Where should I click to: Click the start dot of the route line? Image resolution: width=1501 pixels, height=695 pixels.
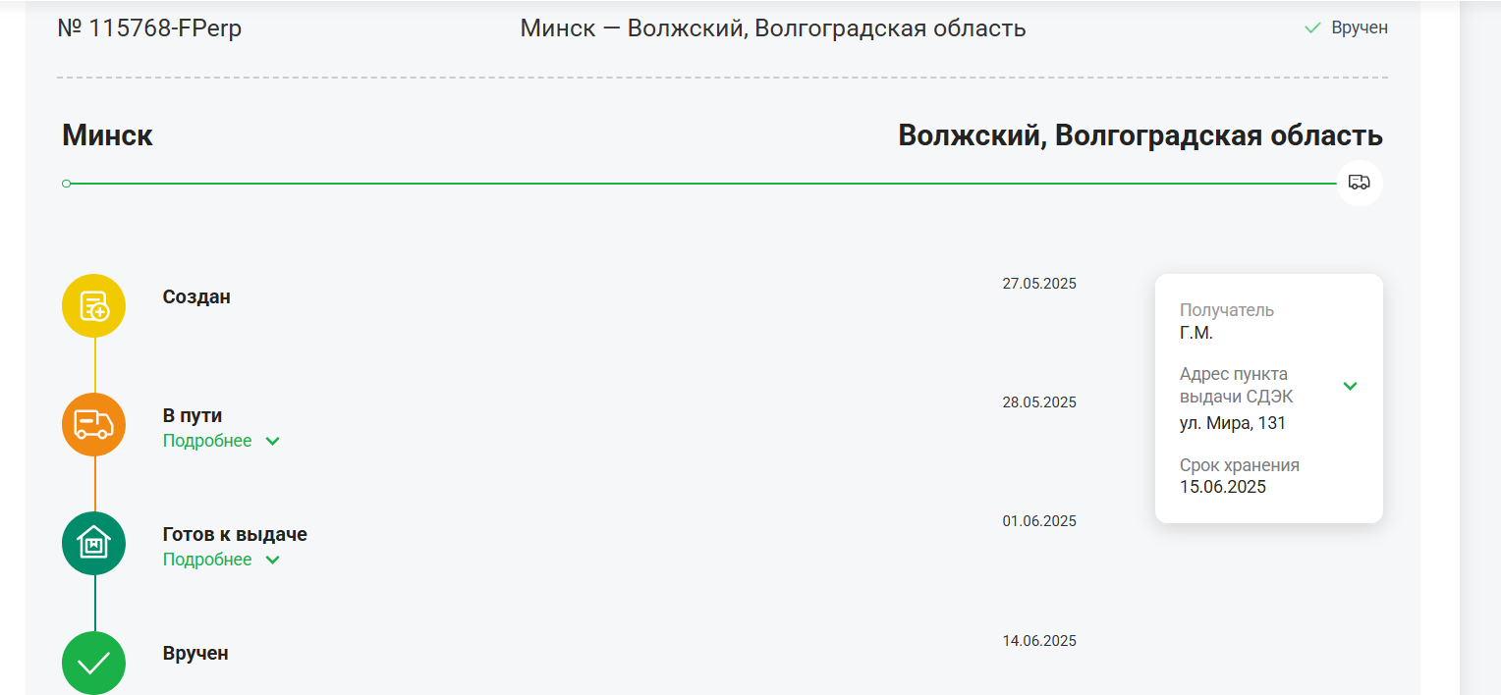tap(66, 184)
